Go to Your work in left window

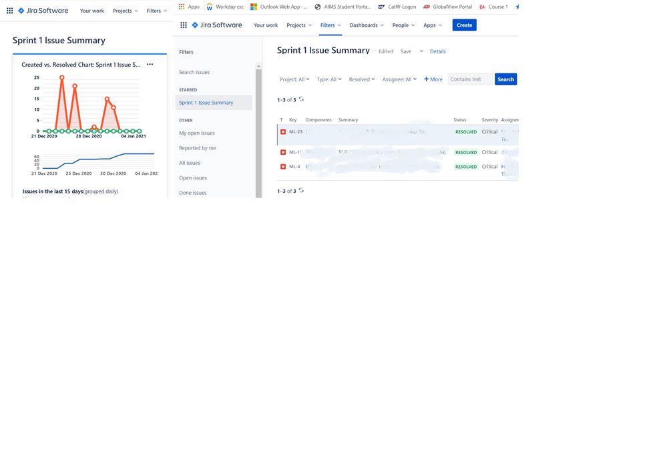coord(92,11)
